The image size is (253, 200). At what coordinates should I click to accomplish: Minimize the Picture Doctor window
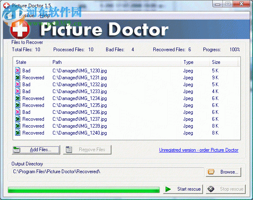(218, 4)
